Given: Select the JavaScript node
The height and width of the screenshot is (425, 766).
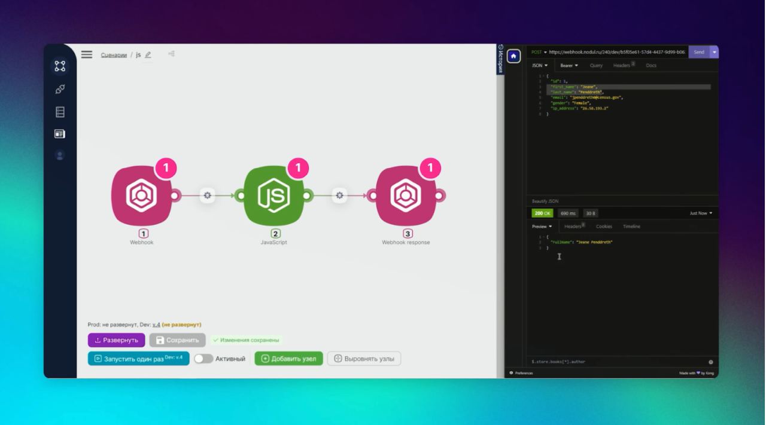Looking at the screenshot, I should pos(274,195).
